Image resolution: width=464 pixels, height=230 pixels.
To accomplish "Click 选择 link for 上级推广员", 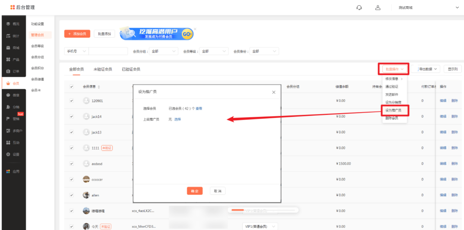I will pyautogui.click(x=178, y=119).
